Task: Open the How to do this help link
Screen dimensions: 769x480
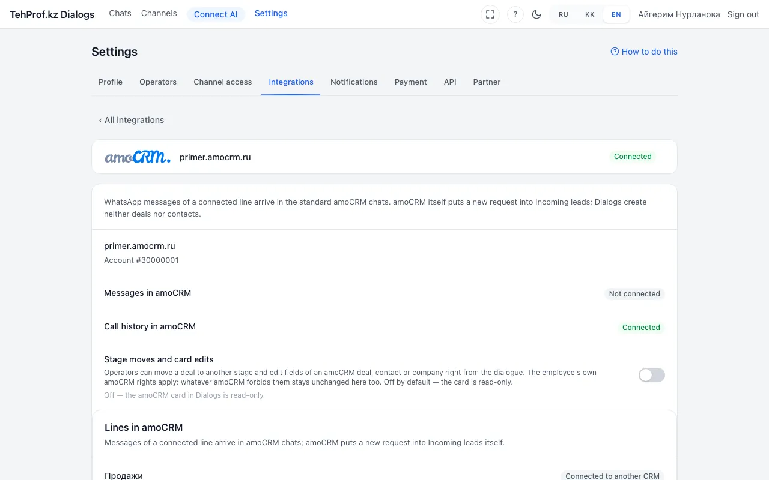Action: [644, 52]
